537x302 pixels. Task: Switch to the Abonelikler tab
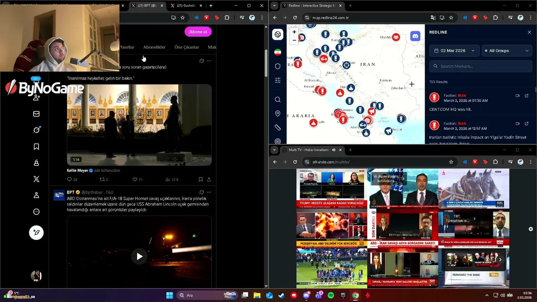click(154, 47)
